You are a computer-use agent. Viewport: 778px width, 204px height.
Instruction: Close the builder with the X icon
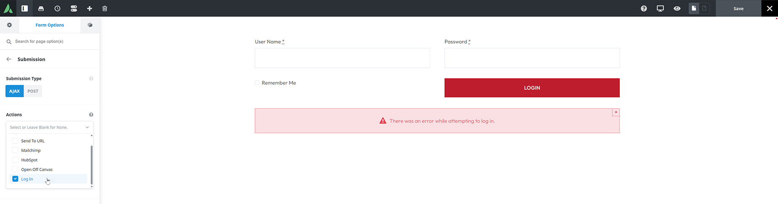[x=770, y=8]
